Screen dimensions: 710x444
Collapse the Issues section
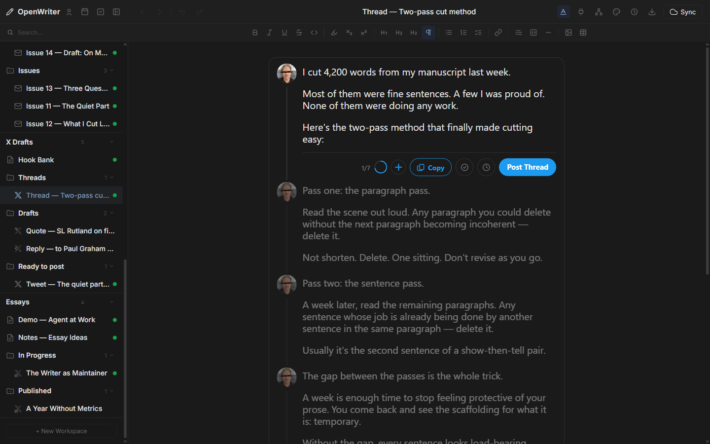111,70
